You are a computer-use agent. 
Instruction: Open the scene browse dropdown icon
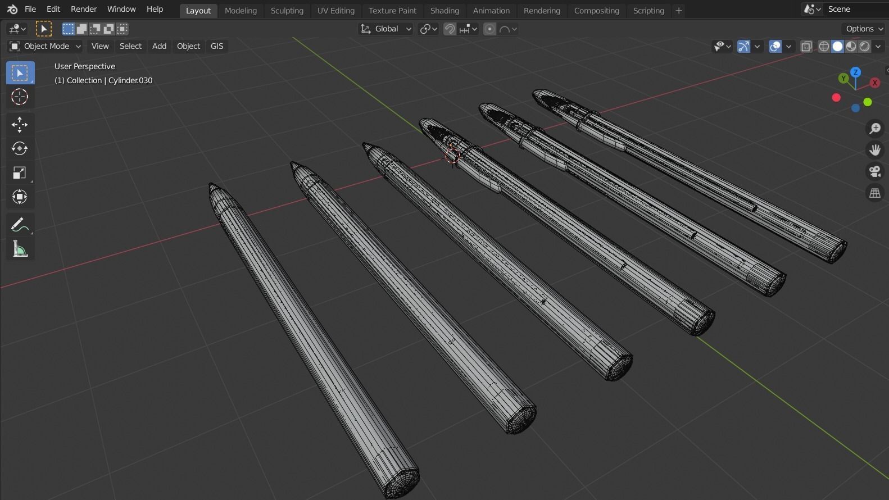[813, 9]
